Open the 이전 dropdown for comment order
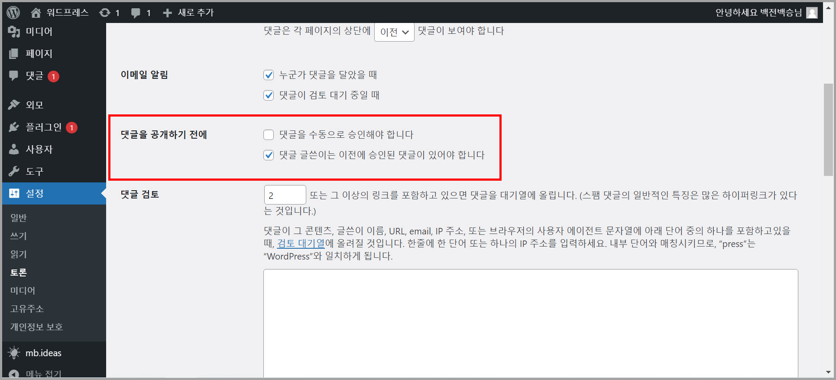 coord(394,32)
